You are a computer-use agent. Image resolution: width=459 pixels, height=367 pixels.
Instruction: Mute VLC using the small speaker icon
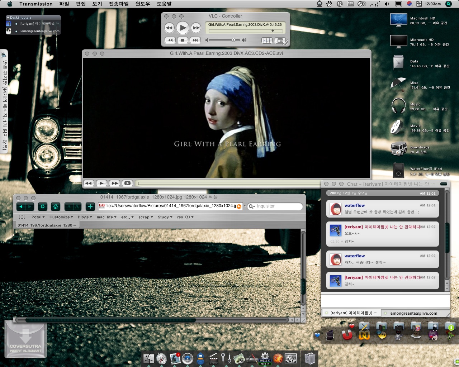click(x=207, y=40)
